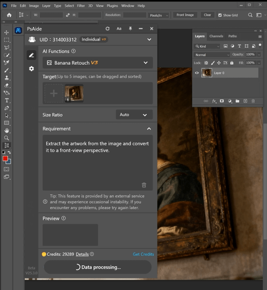Click the PsAide refresh icon
Screen dimensions: 267x290
pyautogui.click(x=108, y=28)
